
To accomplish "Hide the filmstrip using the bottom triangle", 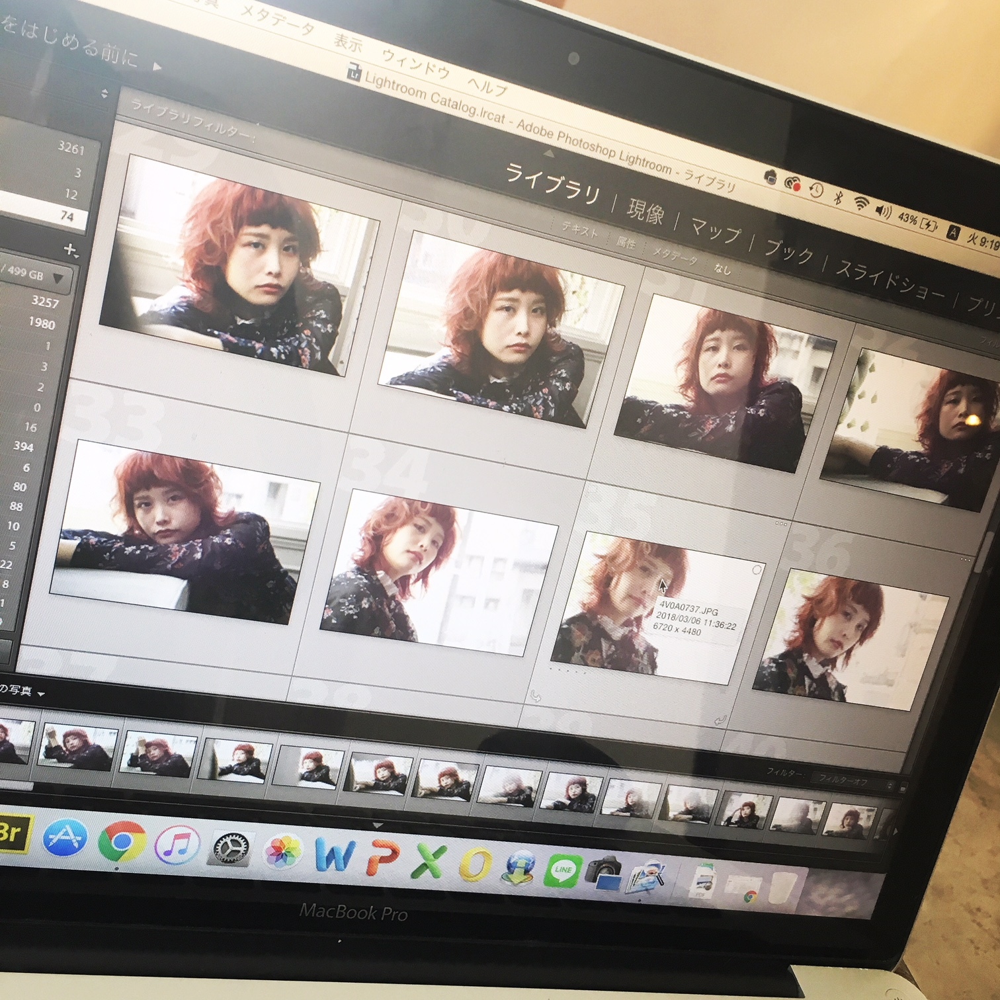I will (378, 826).
